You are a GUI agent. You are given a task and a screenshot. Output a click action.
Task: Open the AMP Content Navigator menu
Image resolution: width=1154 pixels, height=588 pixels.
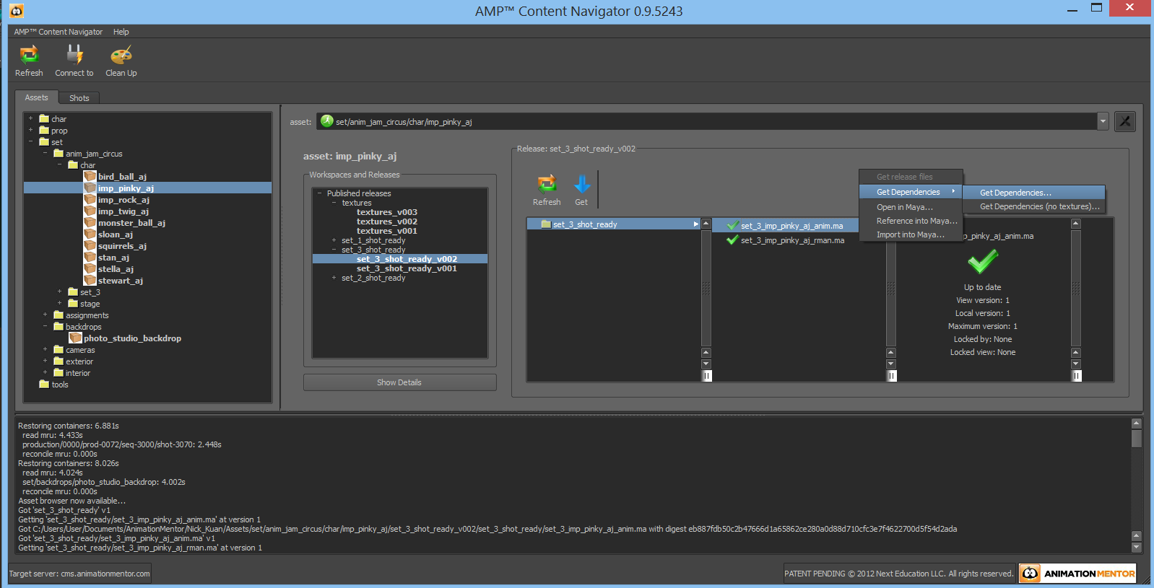coord(58,32)
